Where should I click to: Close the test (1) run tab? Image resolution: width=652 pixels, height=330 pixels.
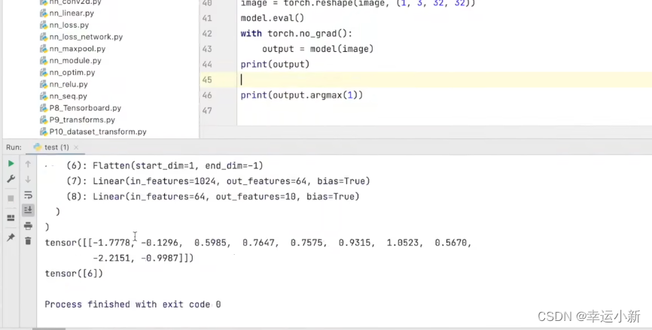pos(76,147)
